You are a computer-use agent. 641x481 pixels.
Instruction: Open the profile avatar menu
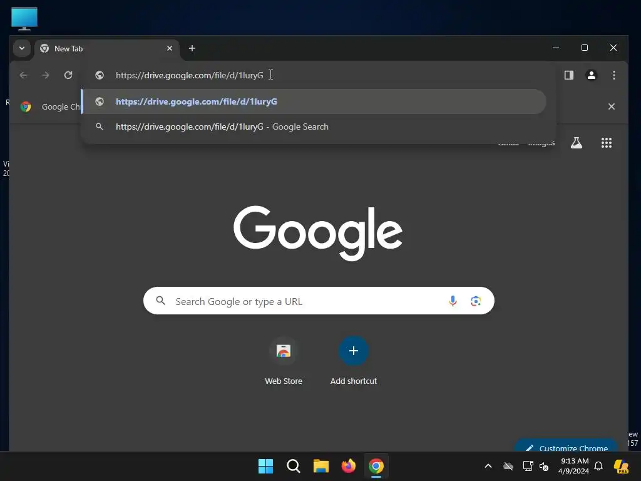pos(591,75)
